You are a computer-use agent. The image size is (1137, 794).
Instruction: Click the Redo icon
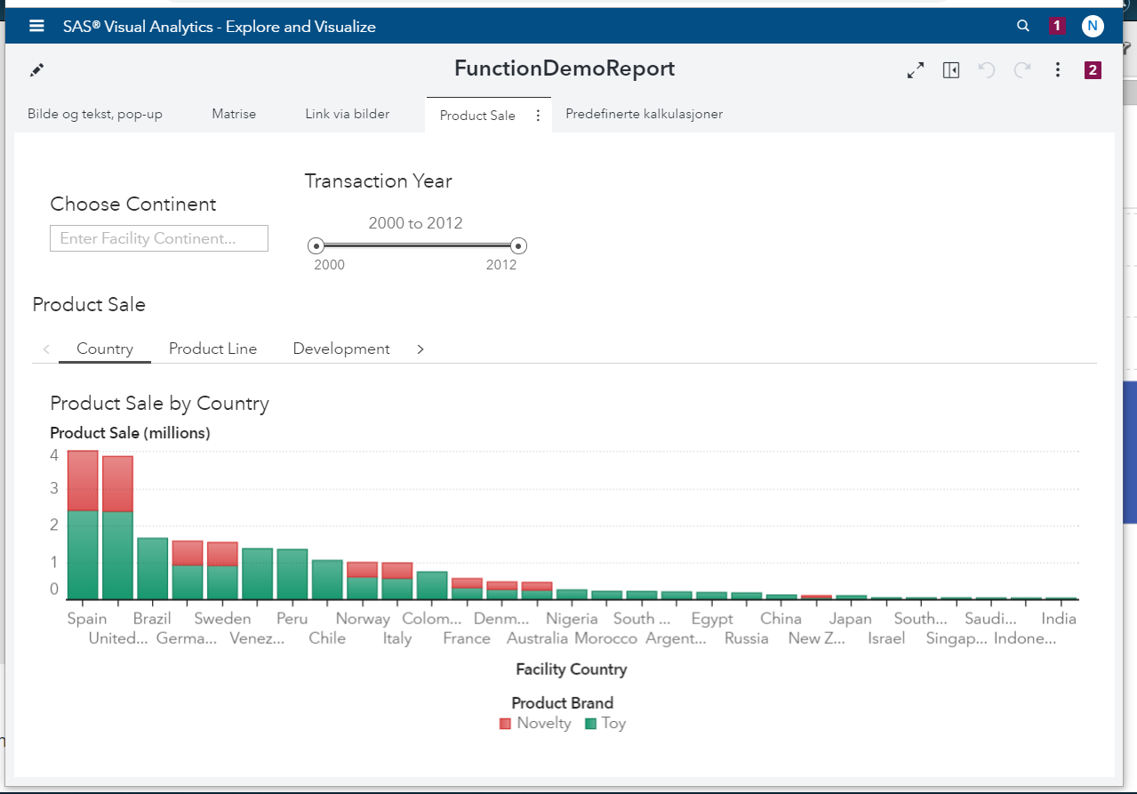1021,69
